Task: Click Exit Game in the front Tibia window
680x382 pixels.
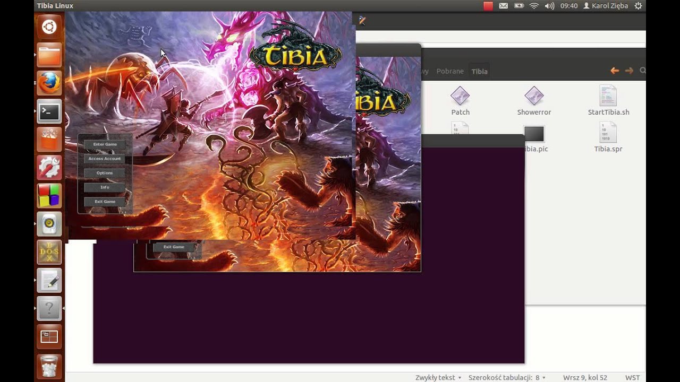Action: tap(105, 202)
